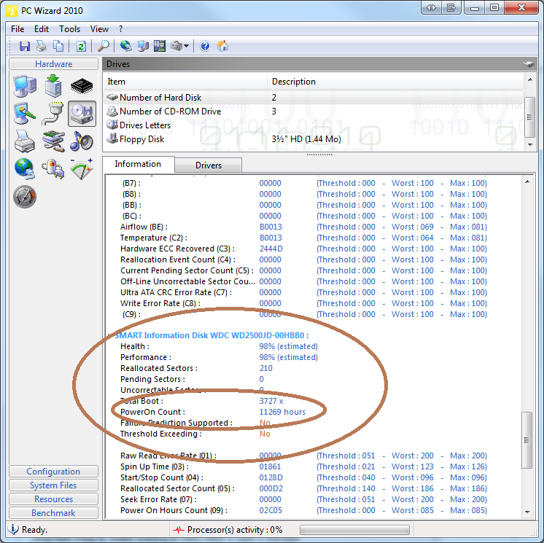Click the magnifying glass Search icon
This screenshot has height=543, width=544.
[x=104, y=46]
